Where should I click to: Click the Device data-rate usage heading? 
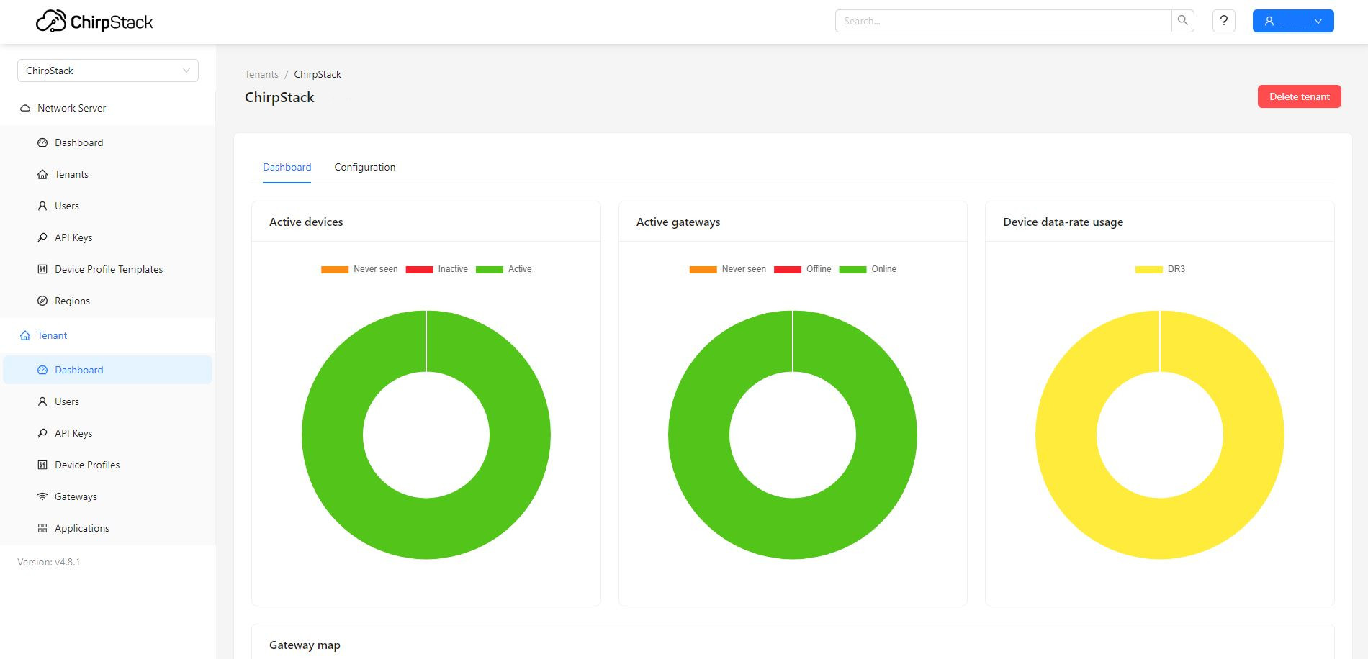coord(1063,222)
